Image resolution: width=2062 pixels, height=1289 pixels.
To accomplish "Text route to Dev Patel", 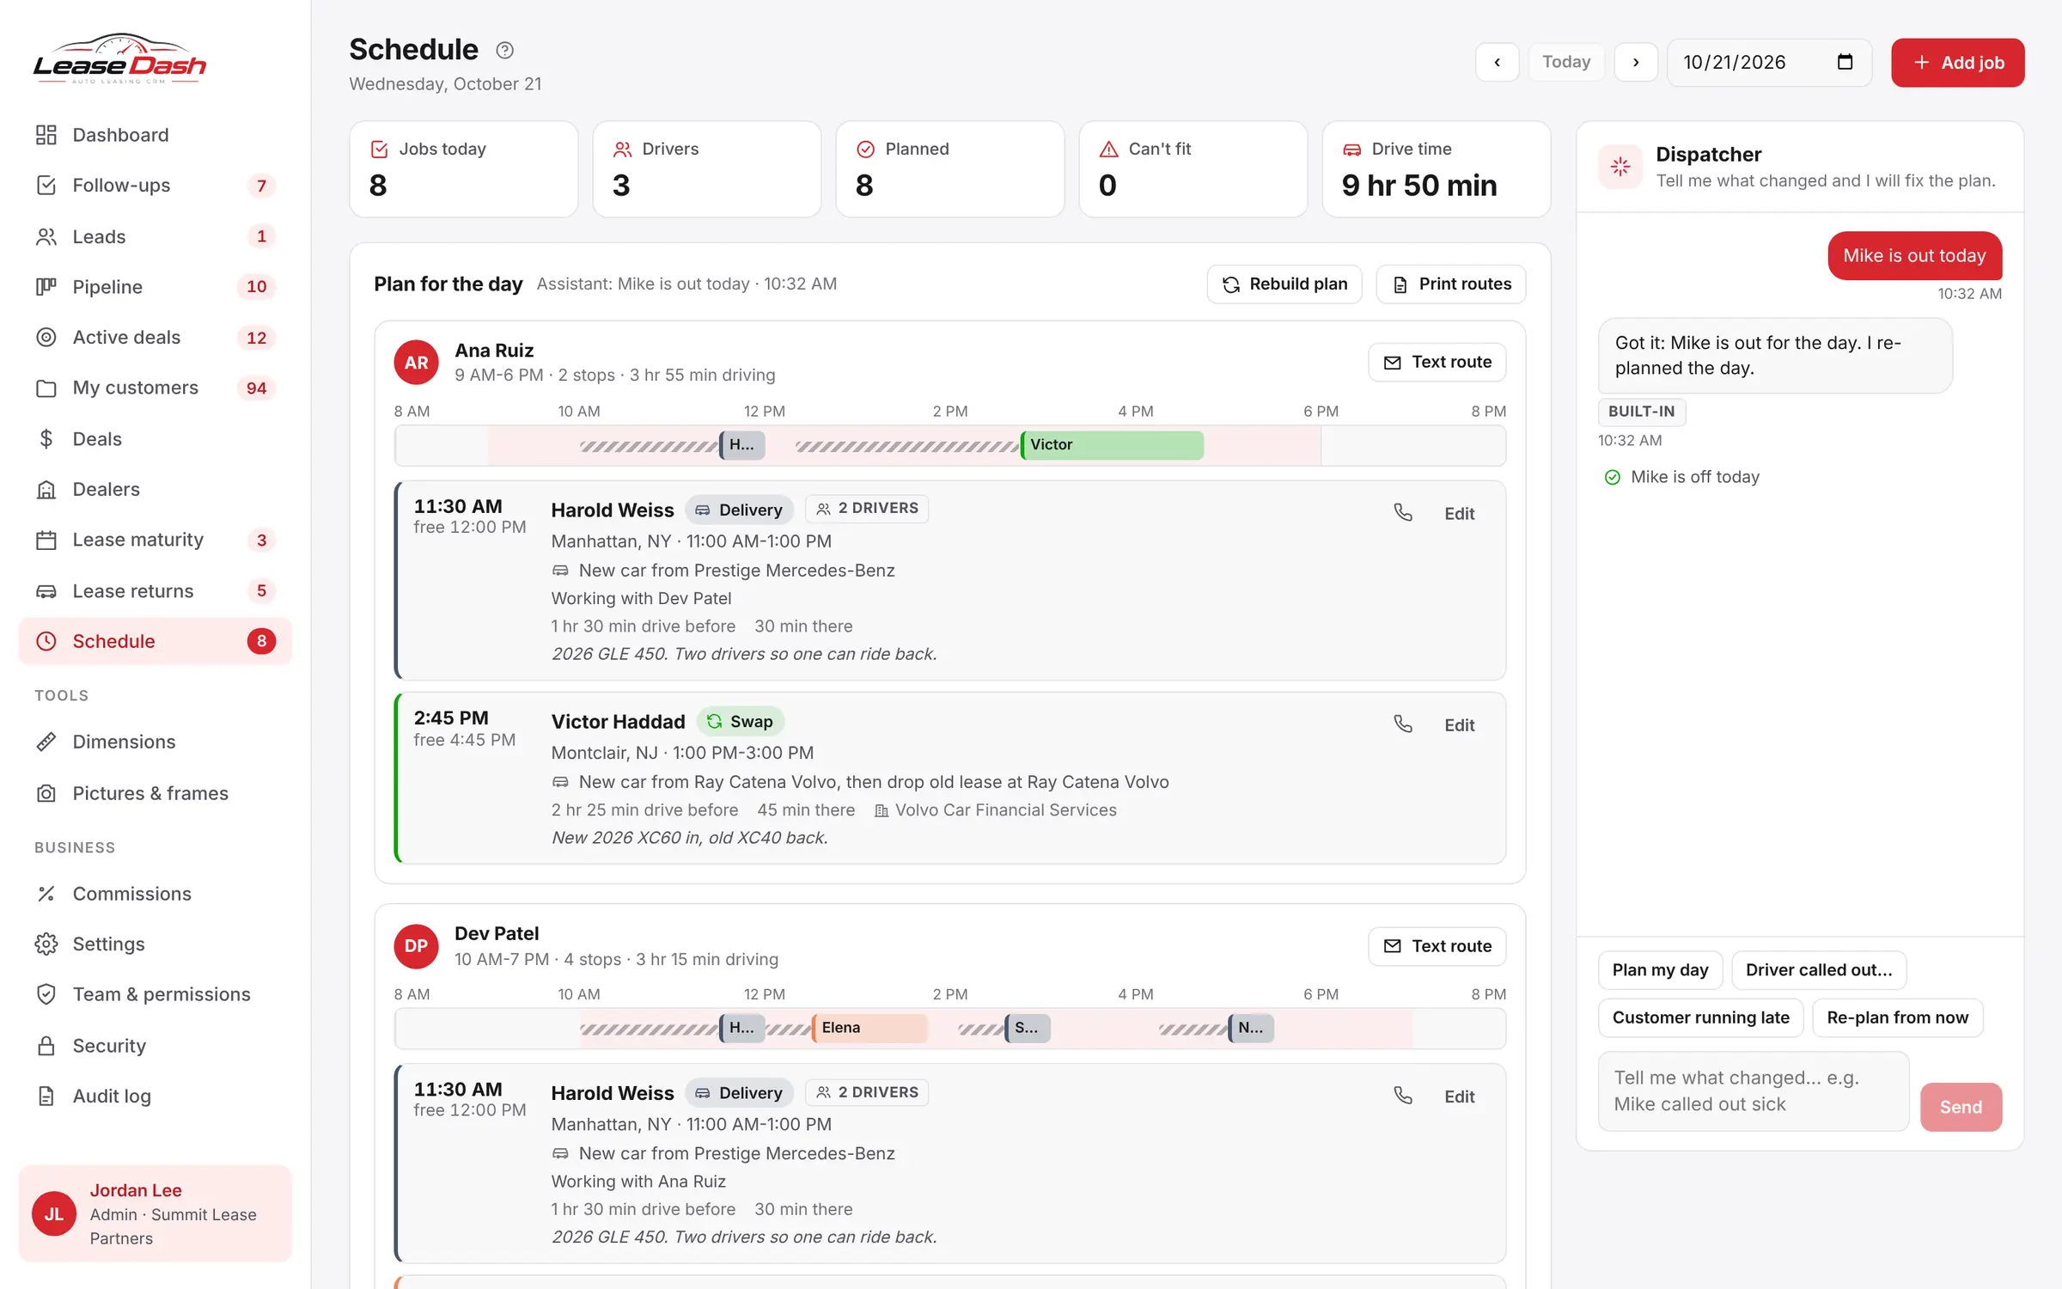I will tap(1437, 946).
